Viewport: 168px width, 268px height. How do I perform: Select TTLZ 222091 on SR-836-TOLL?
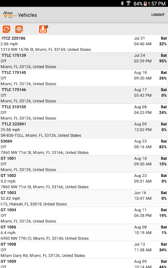[84, 130]
